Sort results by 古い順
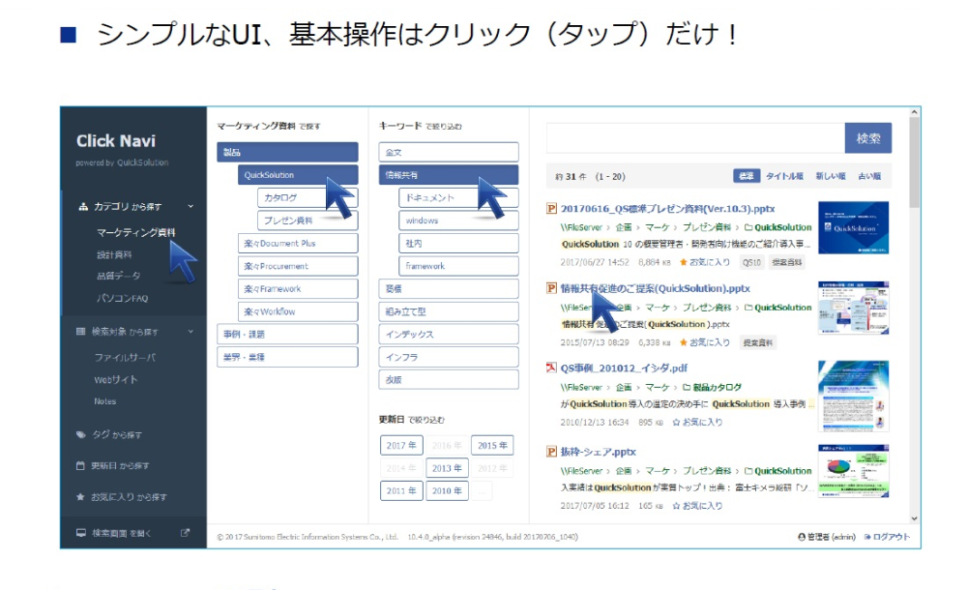967x590 pixels. click(x=869, y=176)
